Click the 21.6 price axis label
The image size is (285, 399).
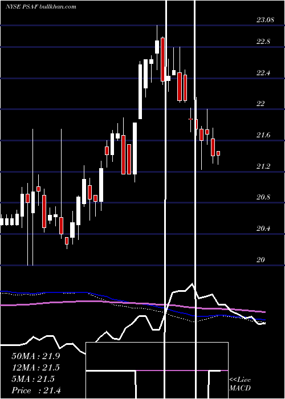pos(263,136)
